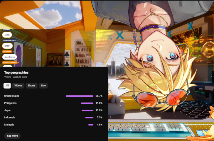Click the Indonesia country label

pos(10,118)
